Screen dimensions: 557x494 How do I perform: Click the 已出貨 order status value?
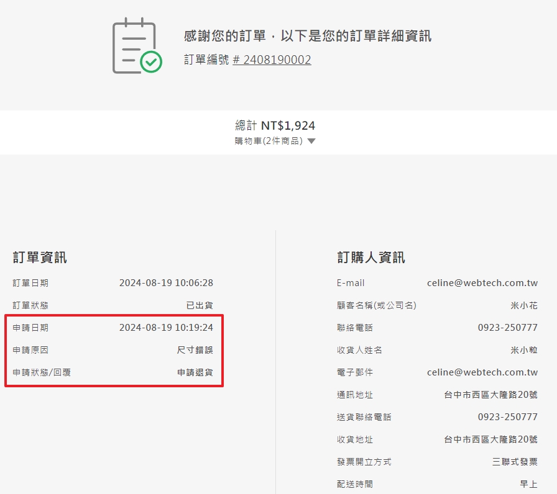tap(200, 305)
